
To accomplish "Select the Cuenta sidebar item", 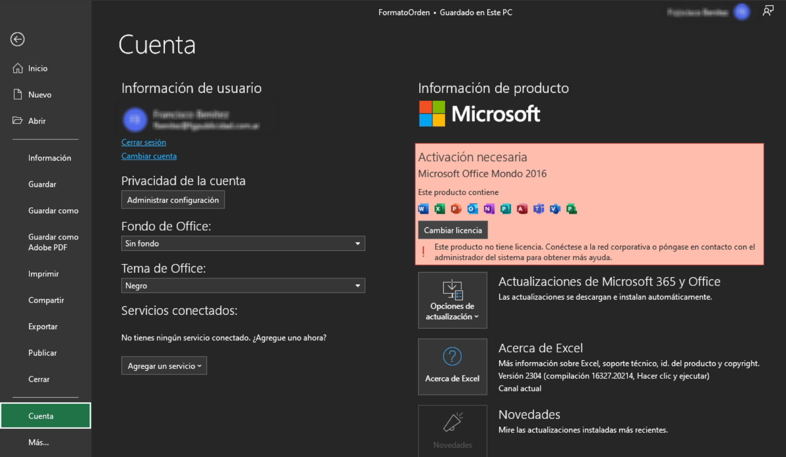I will [46, 416].
